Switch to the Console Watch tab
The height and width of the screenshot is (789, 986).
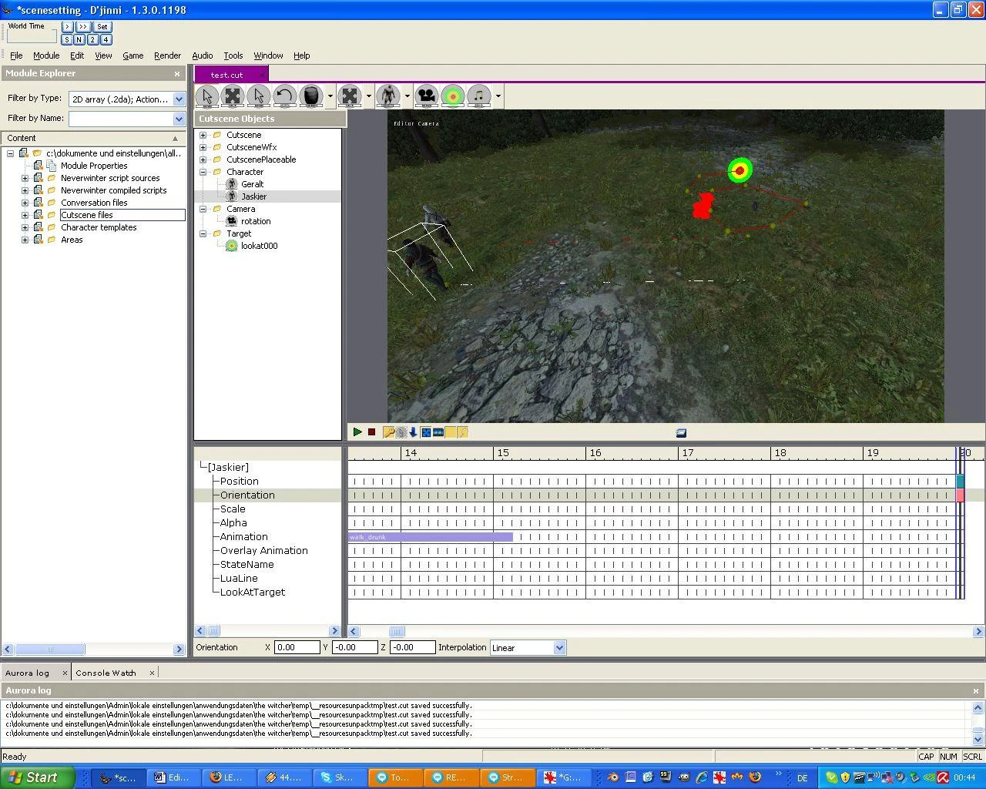pyautogui.click(x=106, y=673)
